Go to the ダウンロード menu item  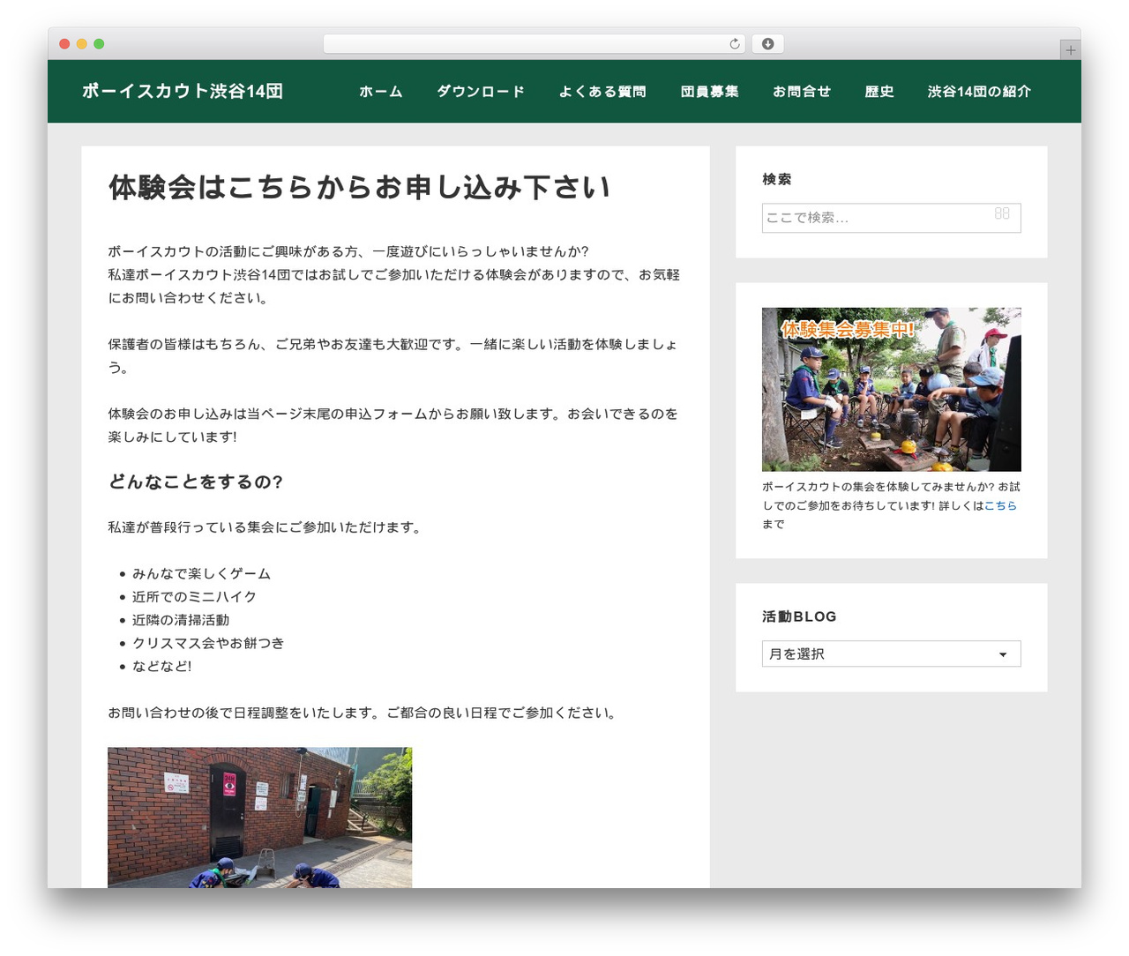[x=481, y=92]
